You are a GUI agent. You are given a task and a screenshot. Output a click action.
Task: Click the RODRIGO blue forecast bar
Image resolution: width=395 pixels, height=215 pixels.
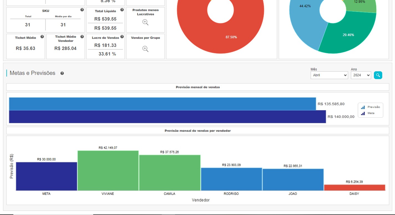coord(231,179)
